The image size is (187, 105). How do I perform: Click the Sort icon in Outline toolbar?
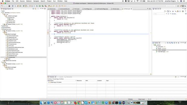(x=170, y=43)
